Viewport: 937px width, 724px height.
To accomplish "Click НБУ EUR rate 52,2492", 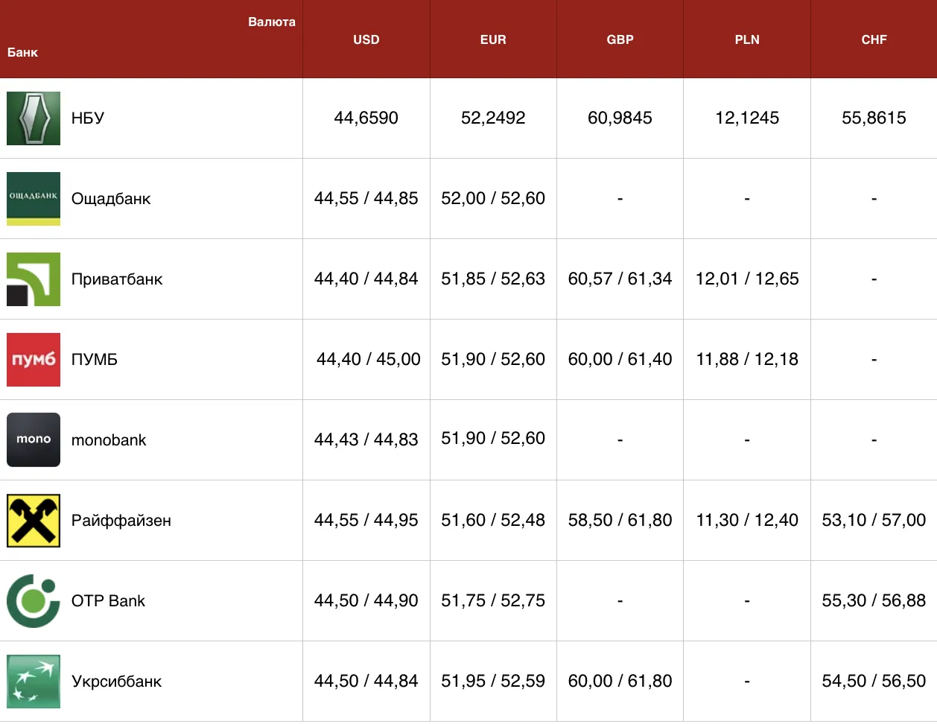I will [493, 118].
